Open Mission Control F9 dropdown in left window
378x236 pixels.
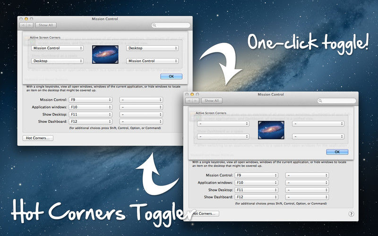(x=90, y=100)
